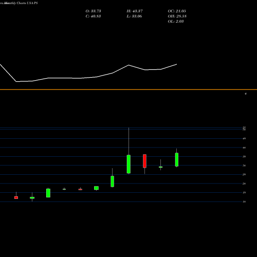Click the large red candlestick body
The width and height of the screenshot is (257, 257).
[144, 161]
